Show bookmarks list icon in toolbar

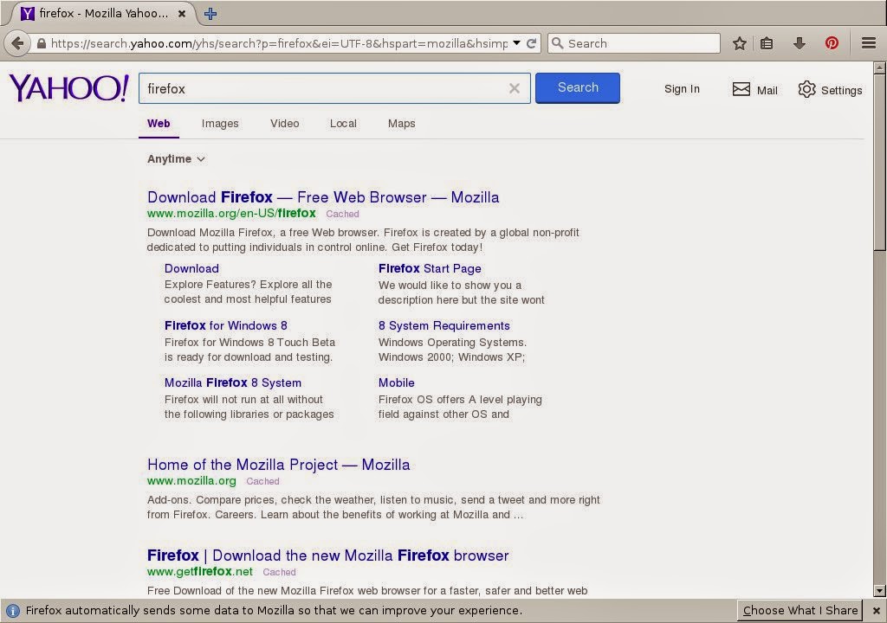(767, 43)
